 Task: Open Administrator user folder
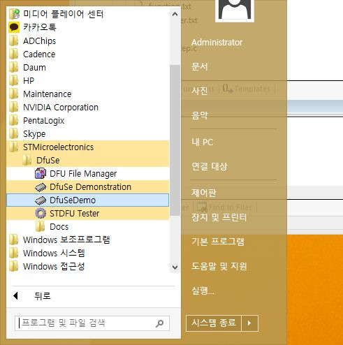pos(217,43)
